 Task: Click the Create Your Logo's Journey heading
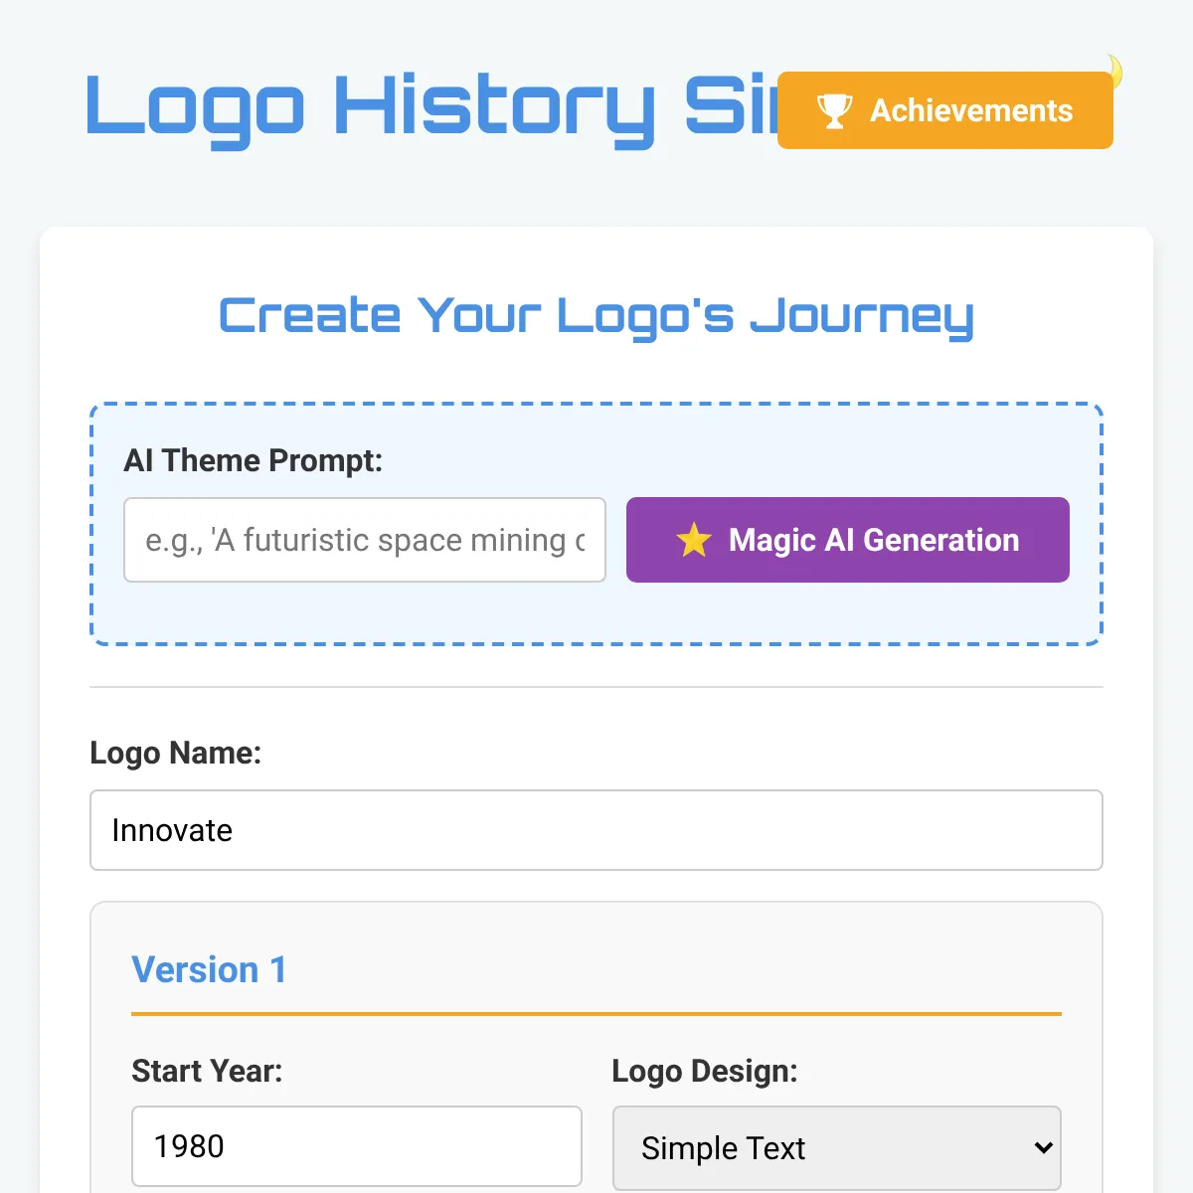pyautogui.click(x=596, y=316)
